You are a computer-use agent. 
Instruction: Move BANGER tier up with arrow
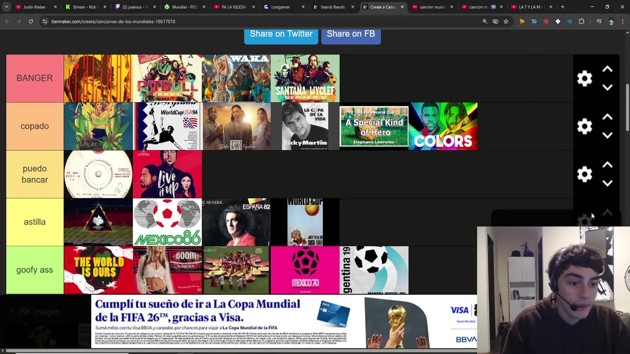pos(607,70)
